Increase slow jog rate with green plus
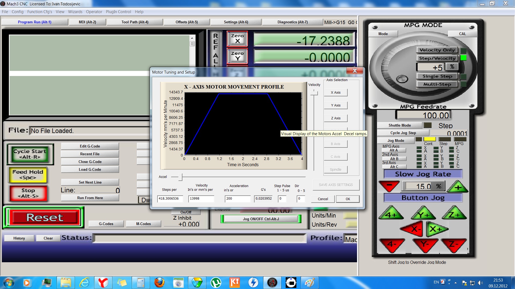The width and height of the screenshot is (515, 289). tap(457, 187)
